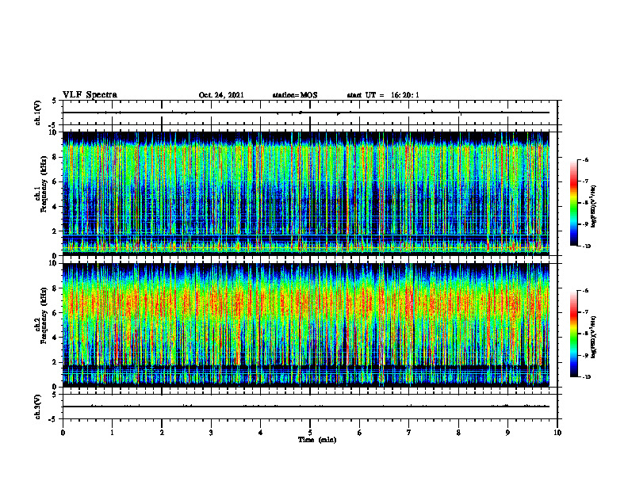Click the "-6" label on ch.1 color bar
This screenshot has width=628, height=485.
(586, 160)
